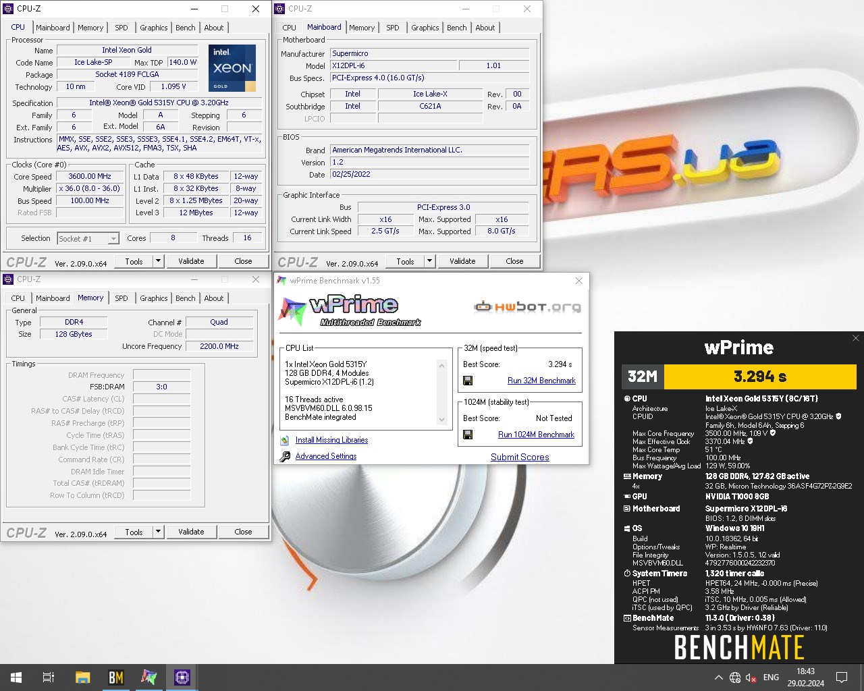Click the Submit Scores link
Screen dimensions: 864x691
[x=520, y=457]
